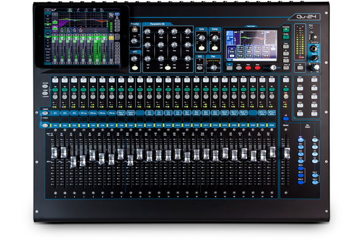Mute the CH12 channel strip
Screen dimensions: 364x240
point(159,80)
